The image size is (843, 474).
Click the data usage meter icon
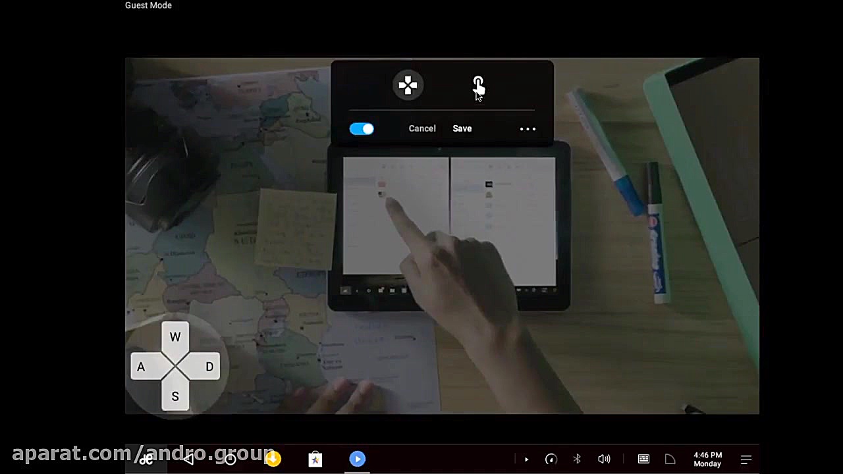tap(551, 459)
